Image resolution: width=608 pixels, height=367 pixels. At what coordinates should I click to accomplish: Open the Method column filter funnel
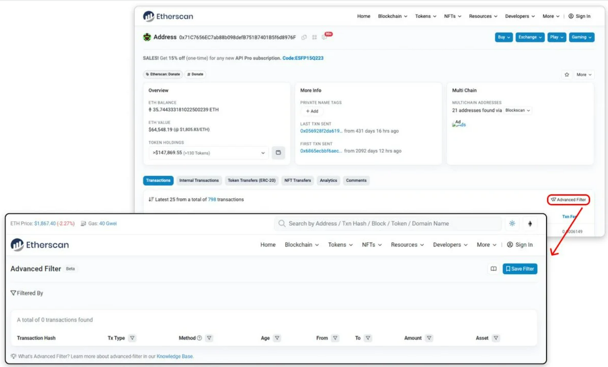tap(209, 338)
